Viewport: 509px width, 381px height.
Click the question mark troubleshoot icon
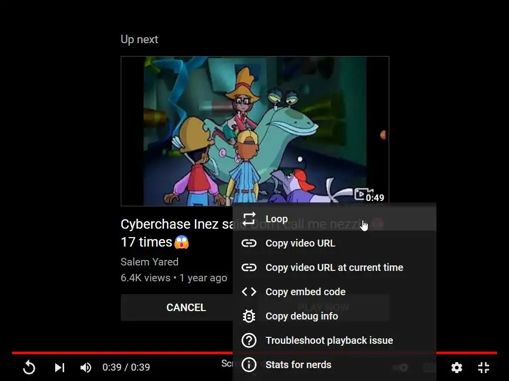click(x=249, y=340)
